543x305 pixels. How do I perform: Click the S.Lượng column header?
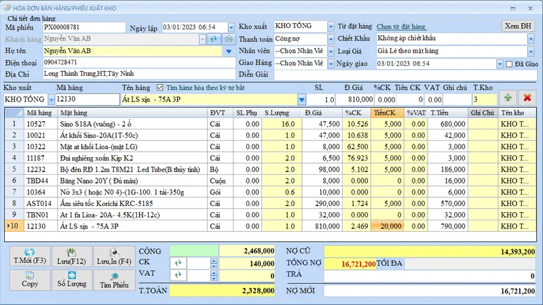(x=282, y=113)
